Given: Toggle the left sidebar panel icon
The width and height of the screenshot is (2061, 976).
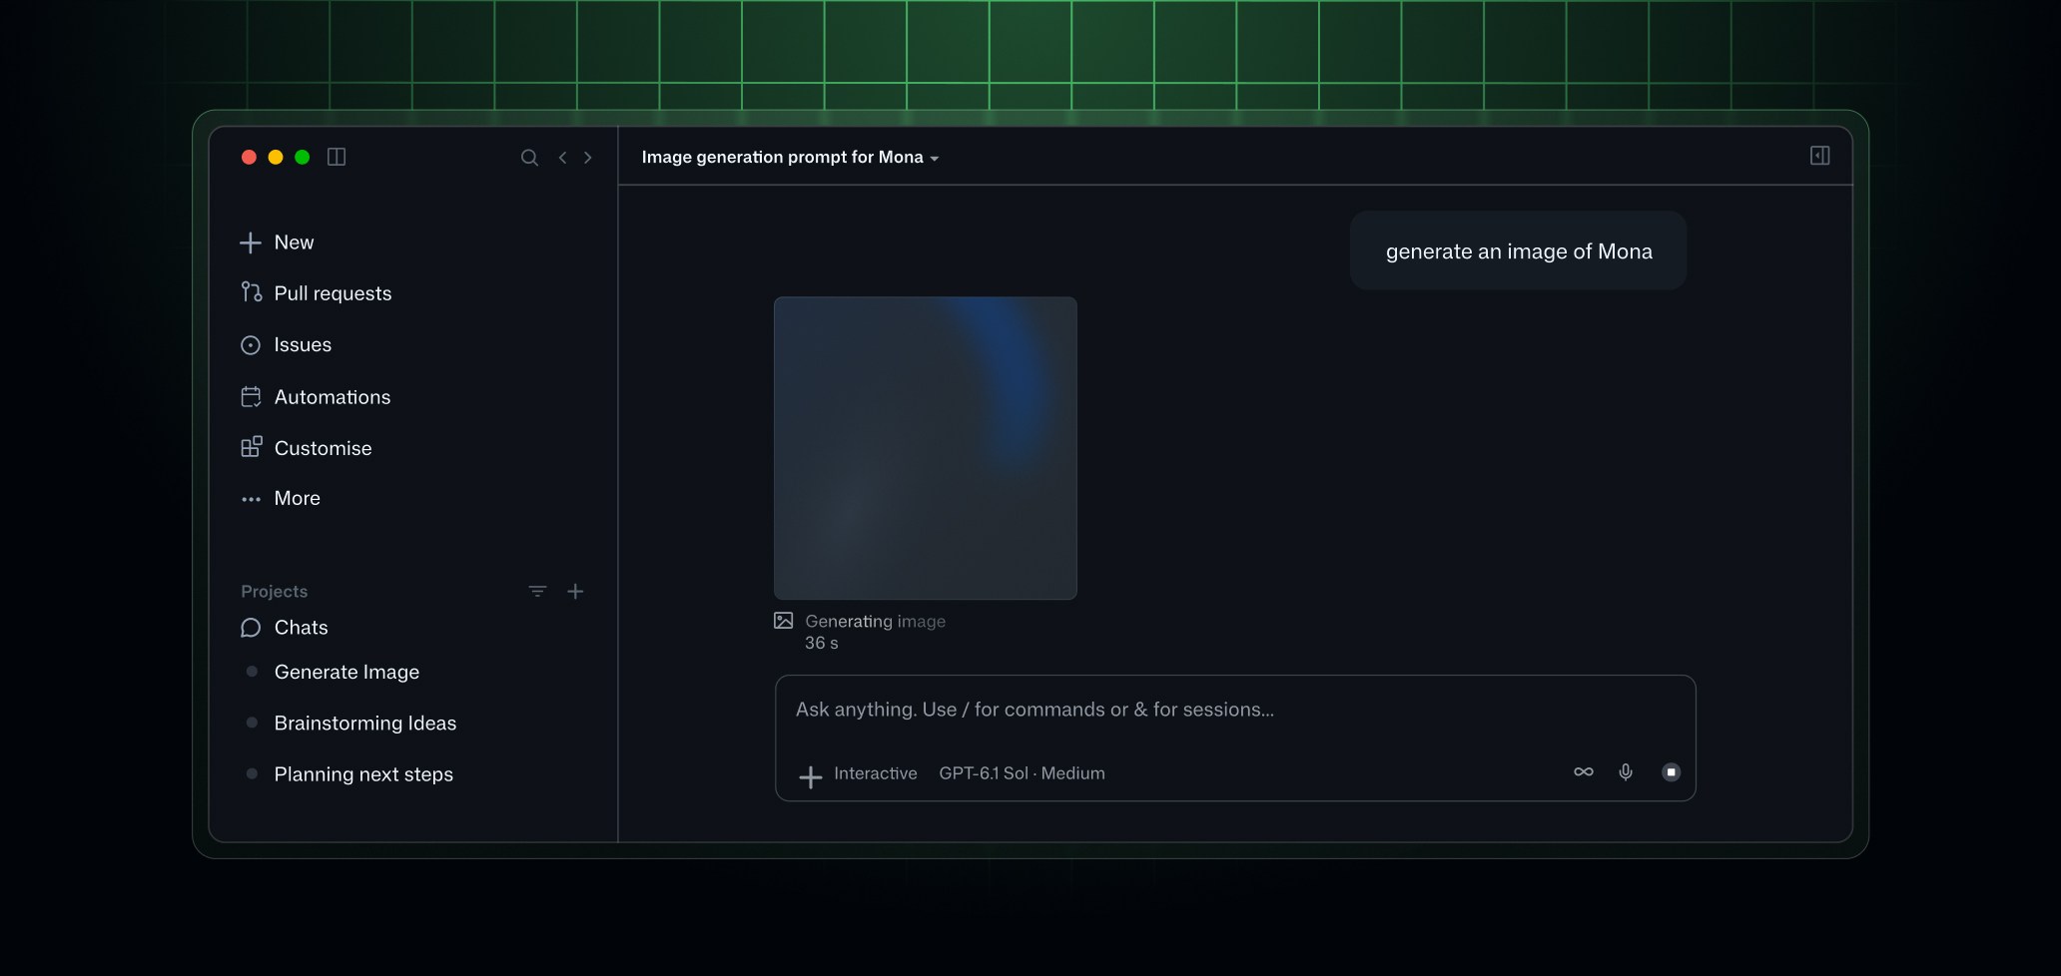Looking at the screenshot, I should tap(337, 157).
